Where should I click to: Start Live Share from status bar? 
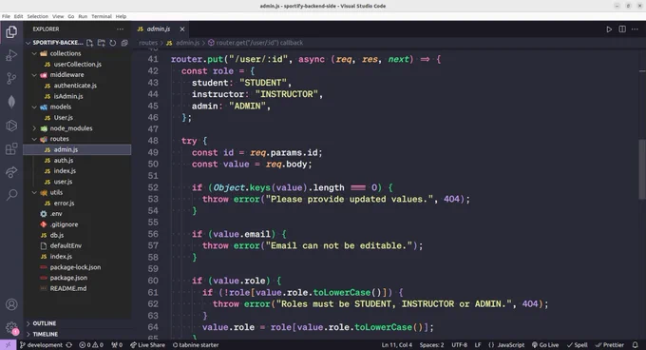pyautogui.click(x=147, y=345)
